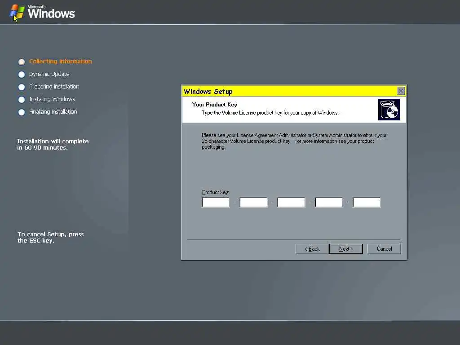The height and width of the screenshot is (345, 460).
Task: Click the 'Product key:' label
Action: [215, 192]
